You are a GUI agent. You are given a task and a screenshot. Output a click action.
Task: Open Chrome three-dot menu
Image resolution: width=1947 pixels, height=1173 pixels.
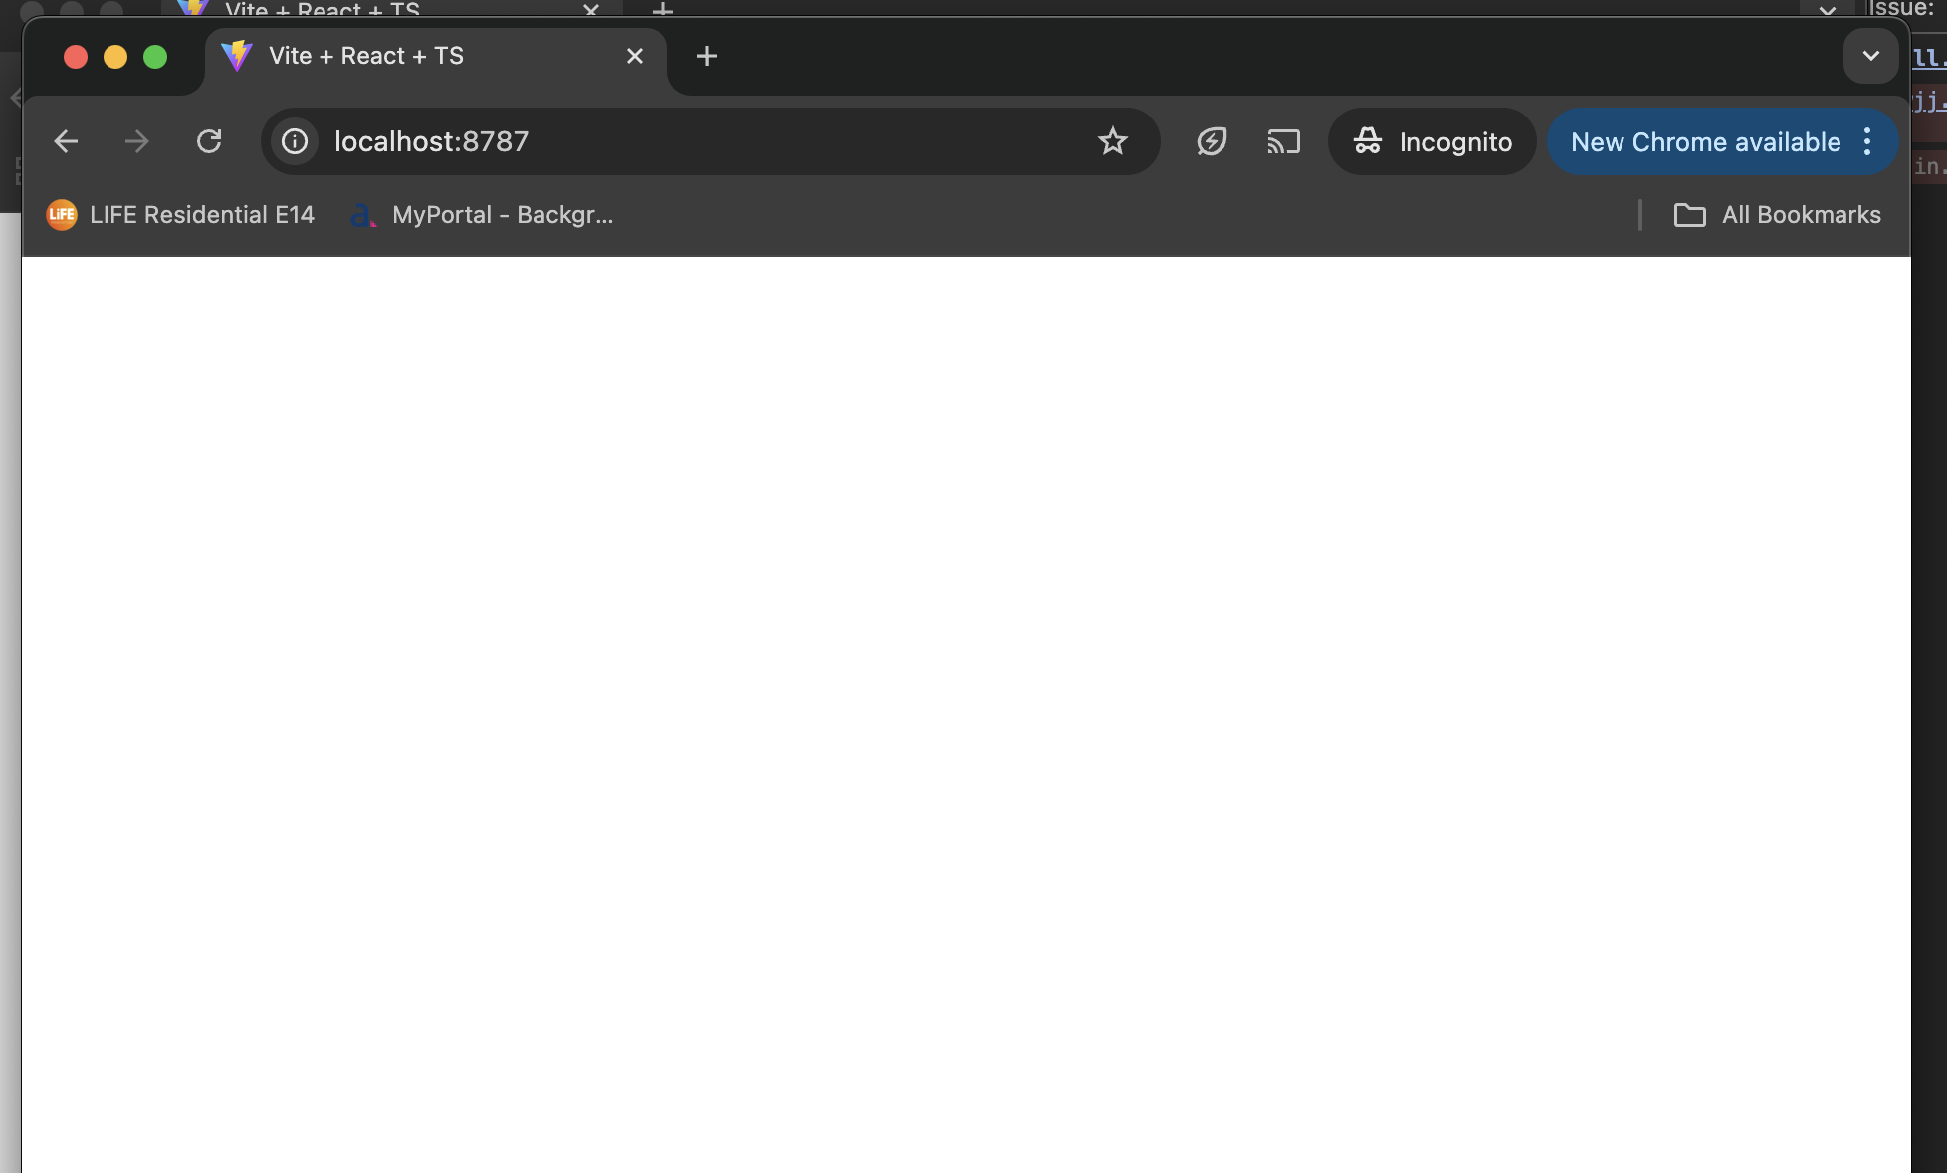(x=1867, y=141)
